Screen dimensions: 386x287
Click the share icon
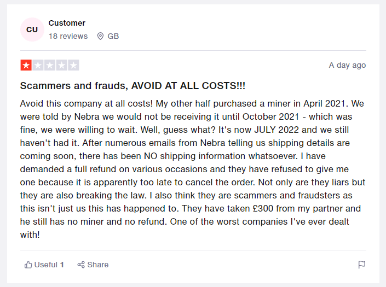[x=81, y=265]
